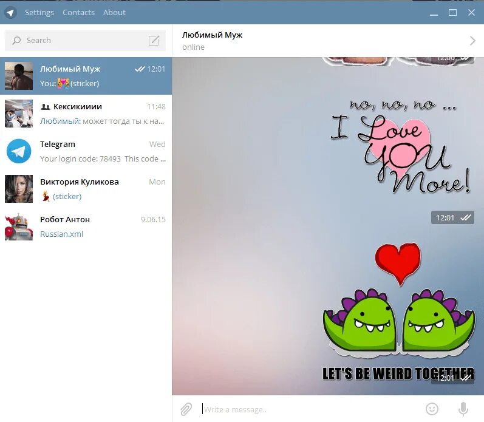
Task: Click the Робот Антон robot avatar
Action: click(x=19, y=226)
